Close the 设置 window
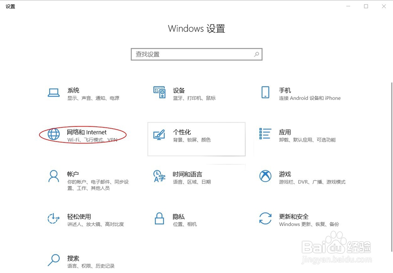393x273 pixels. point(384,6)
